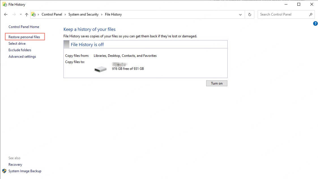This screenshot has width=318, height=179.
Task: Open the address bar dropdown arrow
Action: coord(240,14)
